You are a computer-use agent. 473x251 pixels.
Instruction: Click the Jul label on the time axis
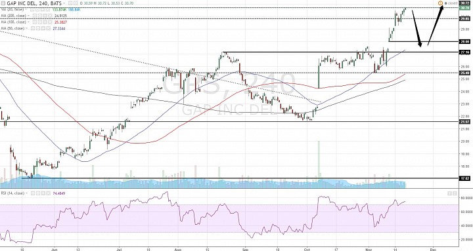coord(119,250)
